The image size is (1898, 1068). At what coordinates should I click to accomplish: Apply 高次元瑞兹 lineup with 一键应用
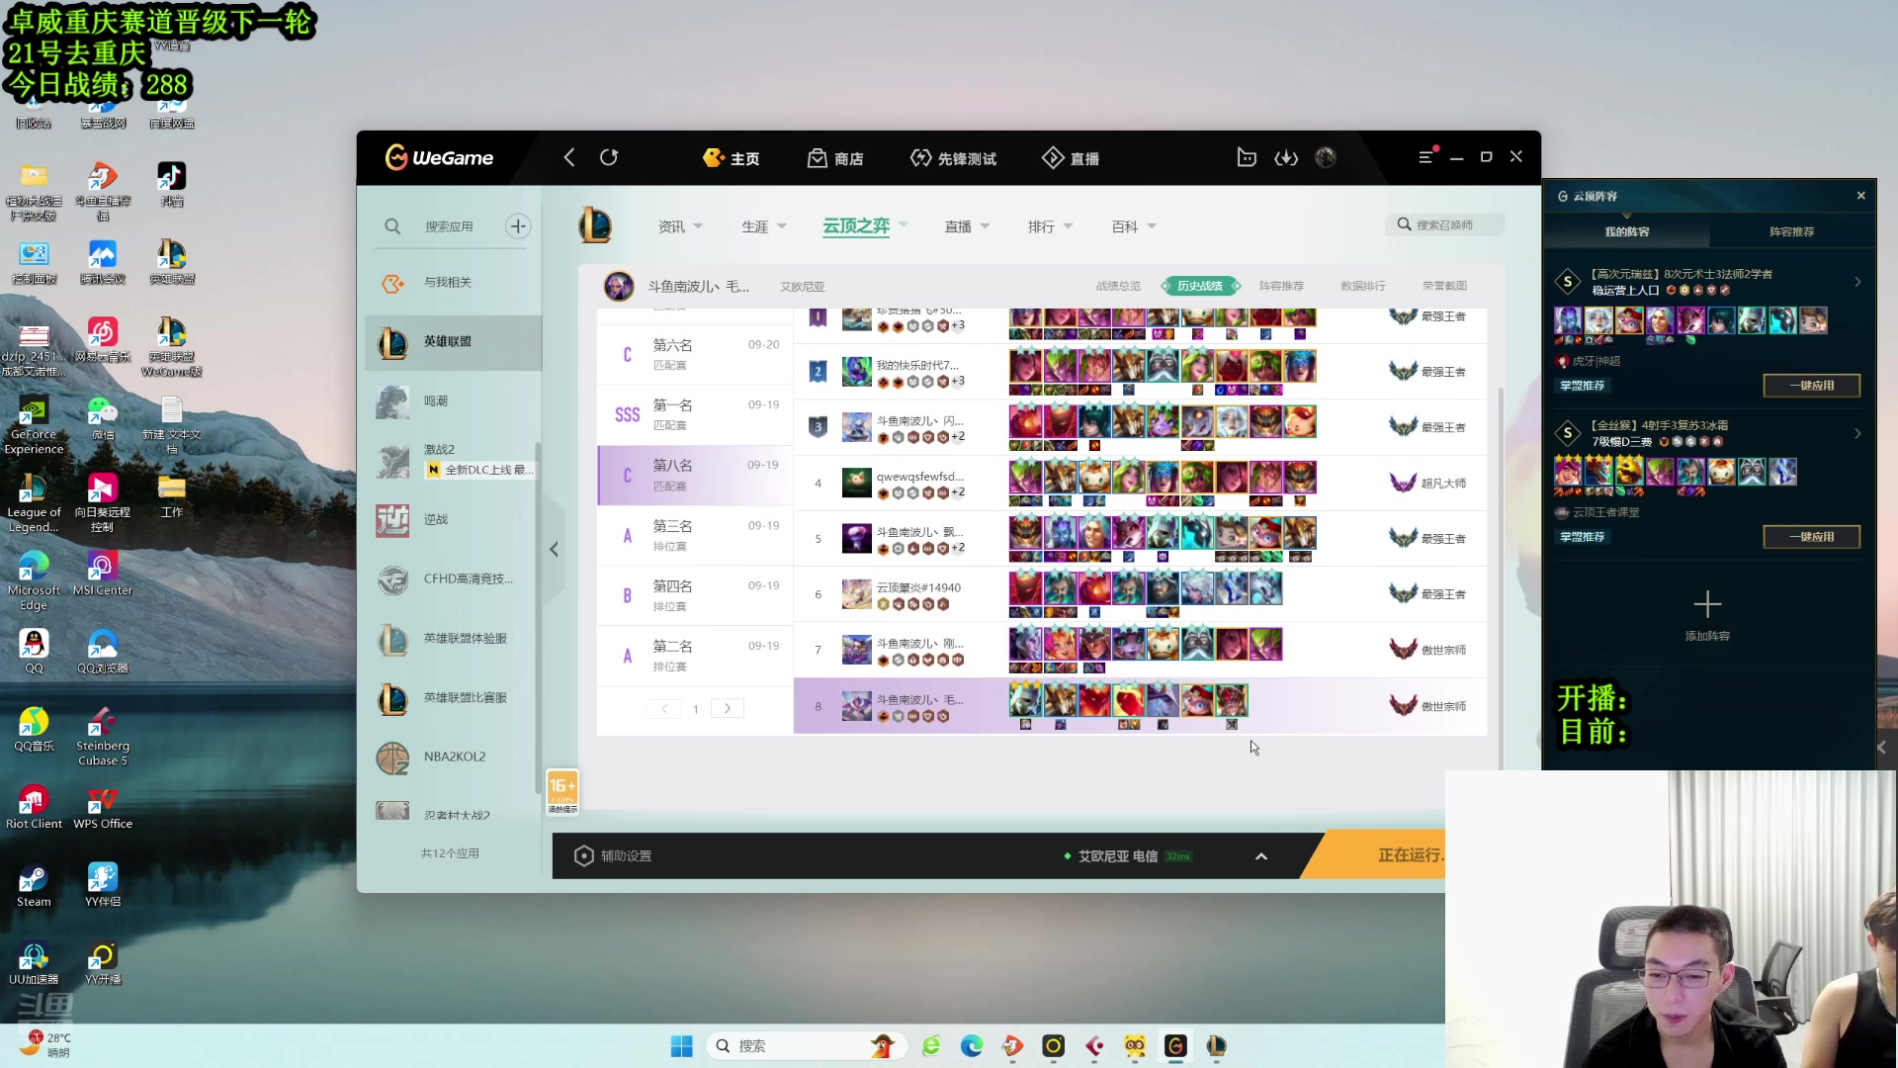pyautogui.click(x=1811, y=386)
